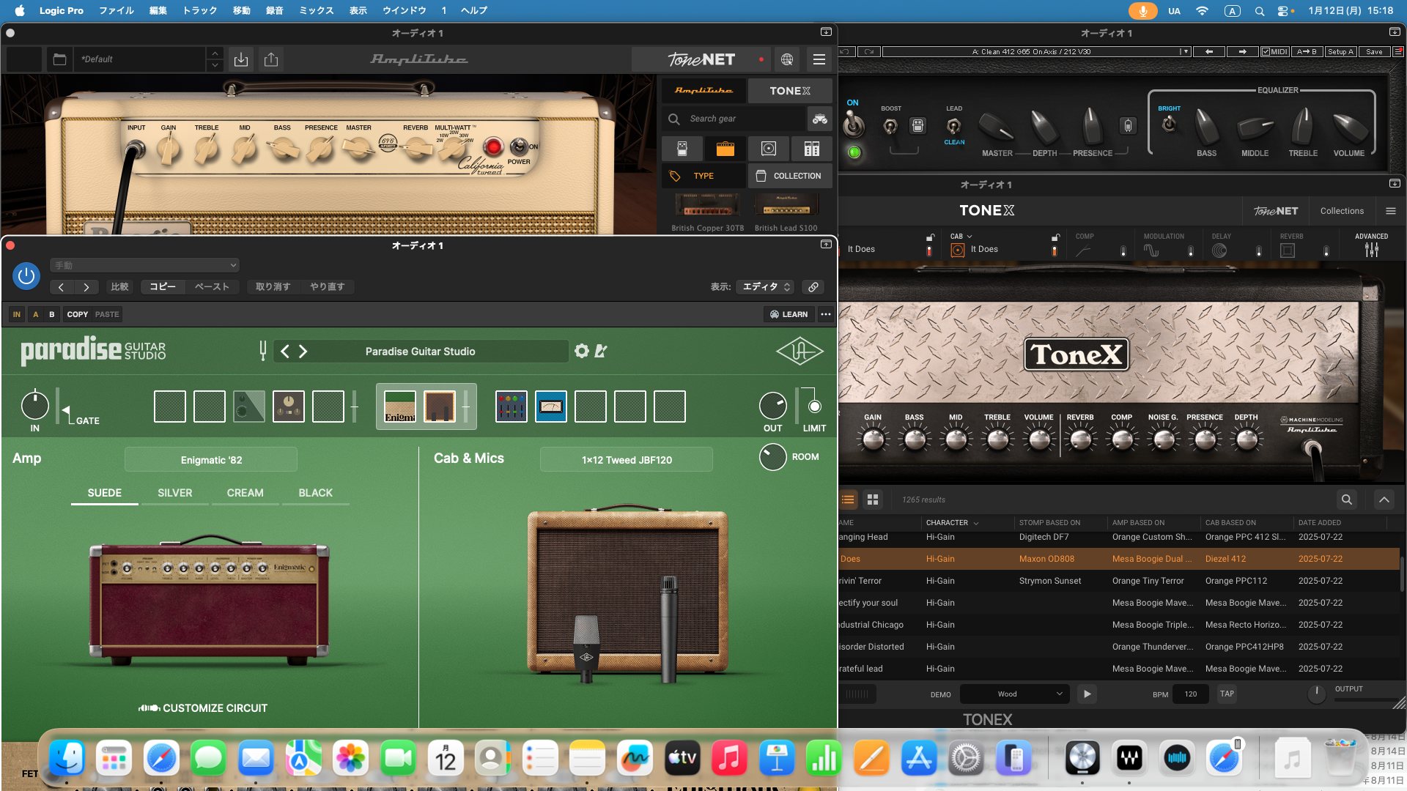This screenshot has width=1407, height=791.
Task: Switch to the SILVER amp tab
Action: (174, 493)
